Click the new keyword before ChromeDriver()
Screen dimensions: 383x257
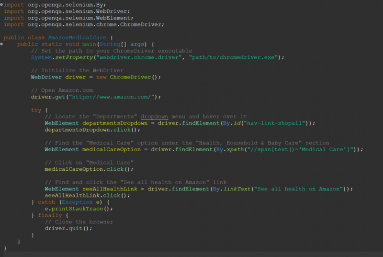tap(101, 77)
